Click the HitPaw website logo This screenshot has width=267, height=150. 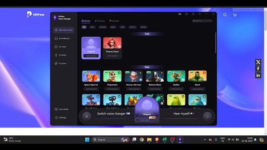point(35,14)
